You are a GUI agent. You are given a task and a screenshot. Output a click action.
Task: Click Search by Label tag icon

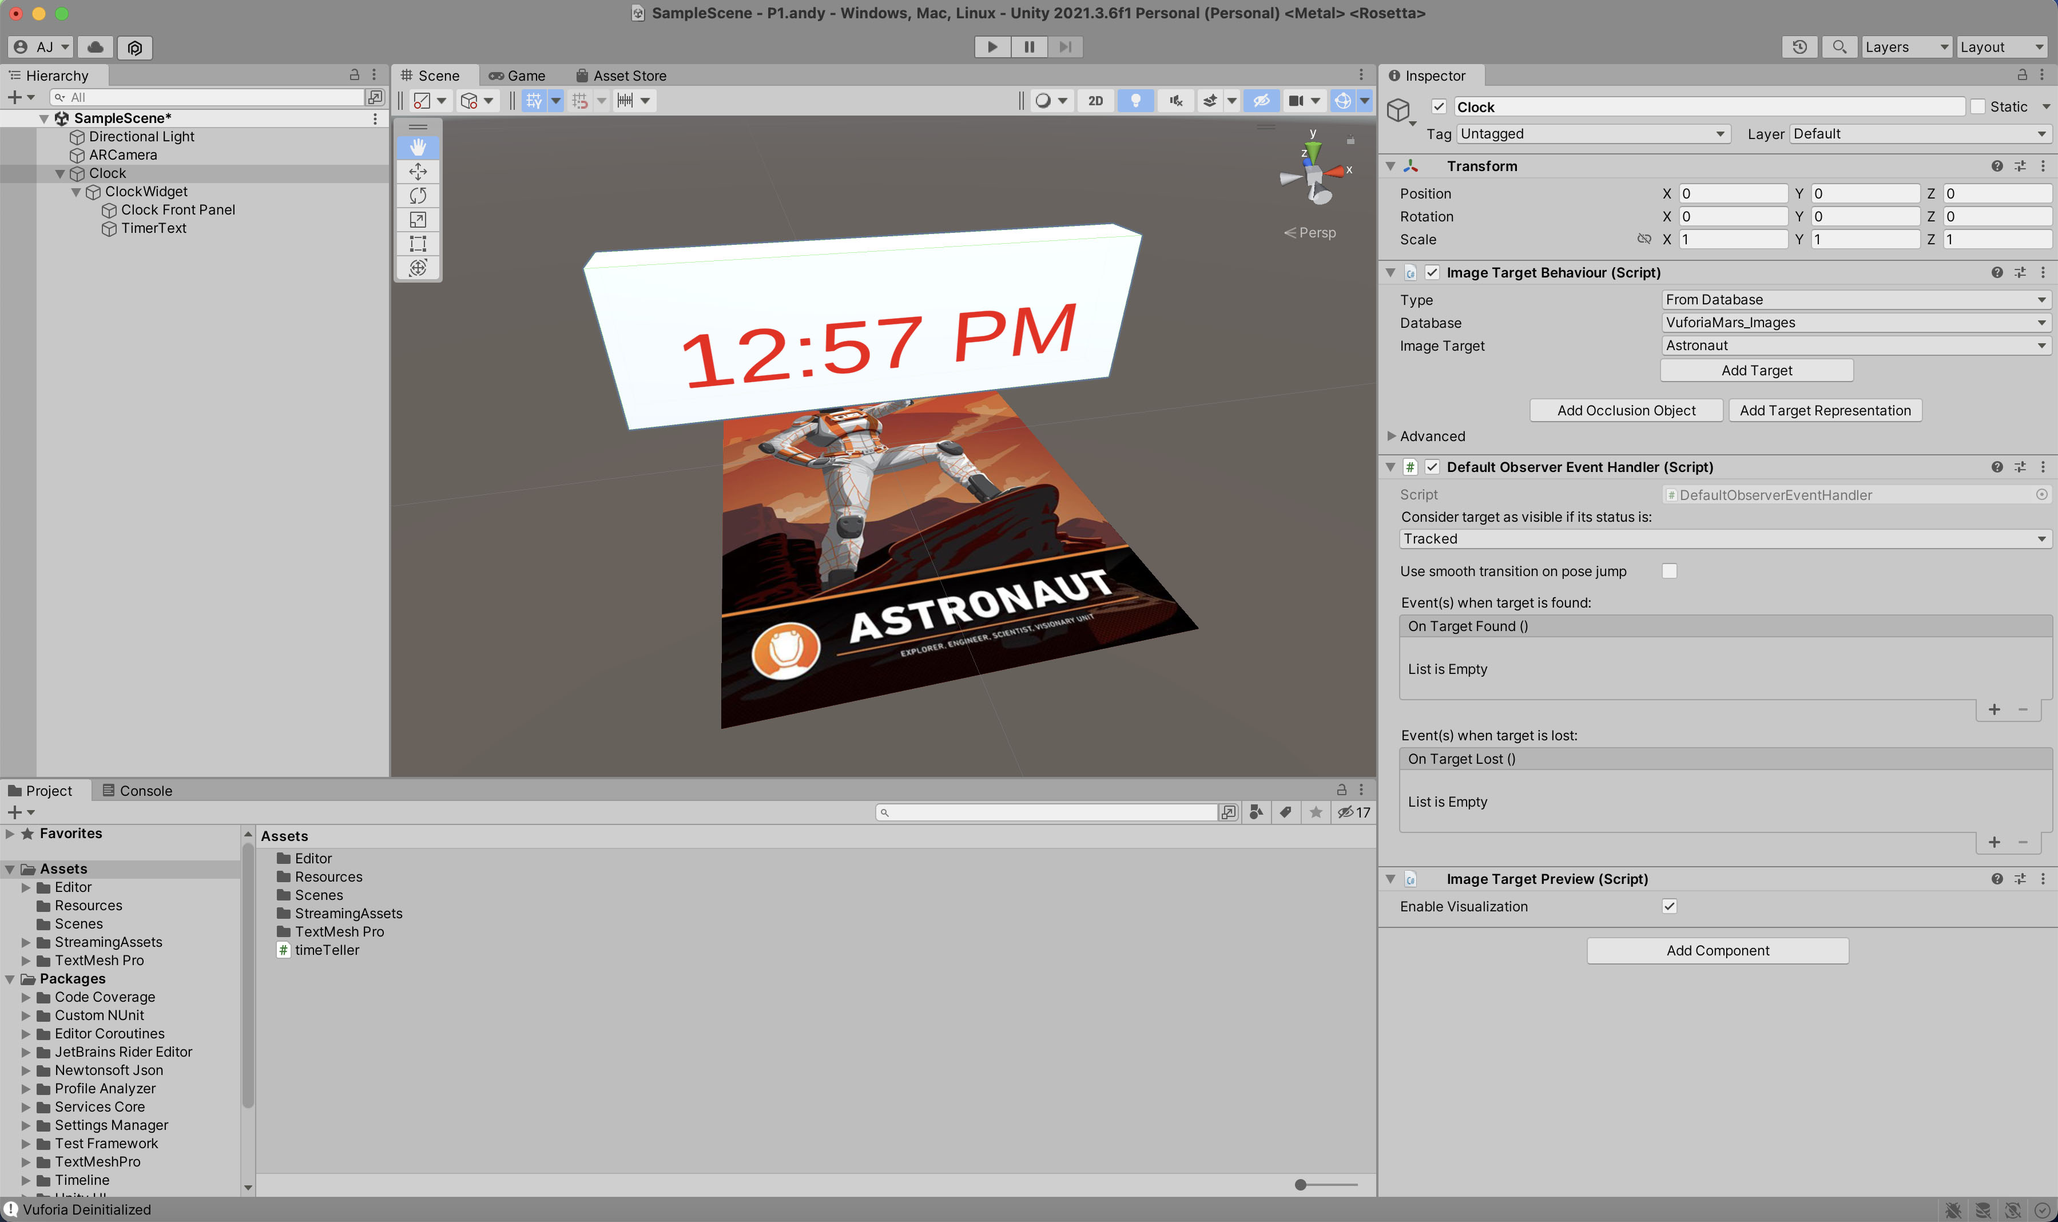pyautogui.click(x=1286, y=813)
